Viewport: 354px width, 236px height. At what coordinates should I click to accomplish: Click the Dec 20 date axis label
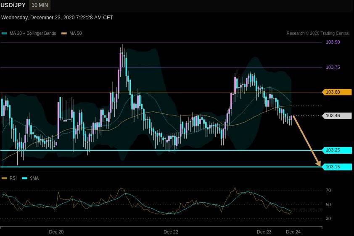click(x=56, y=232)
